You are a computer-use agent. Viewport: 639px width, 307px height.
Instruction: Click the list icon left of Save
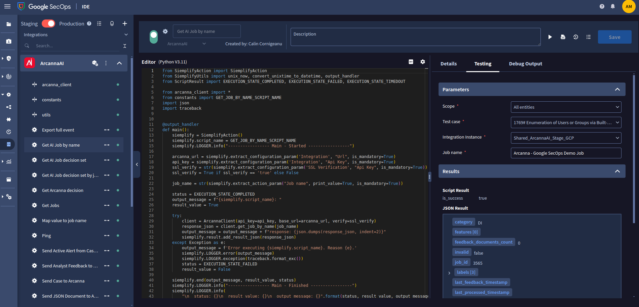click(589, 37)
